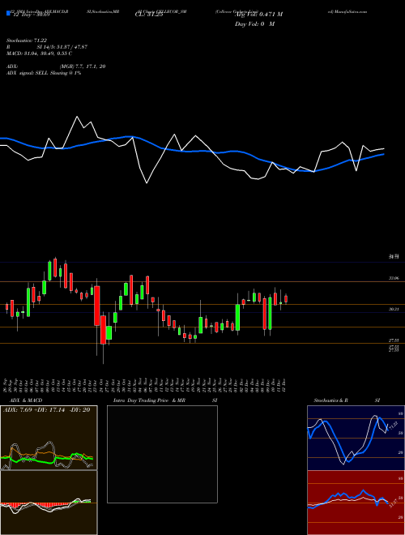This screenshot has width=405, height=535.
Task: Click the tallest red candlestick in late October
Action: tap(97, 306)
